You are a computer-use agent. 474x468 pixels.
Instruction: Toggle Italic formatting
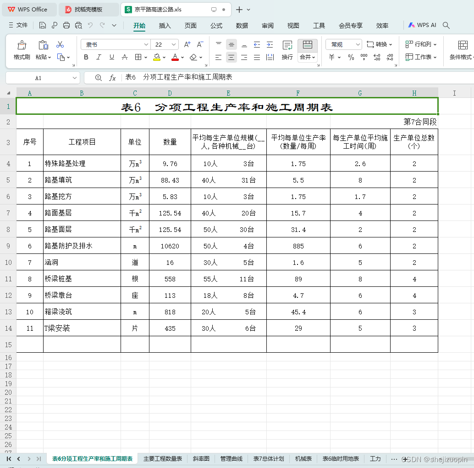point(99,57)
